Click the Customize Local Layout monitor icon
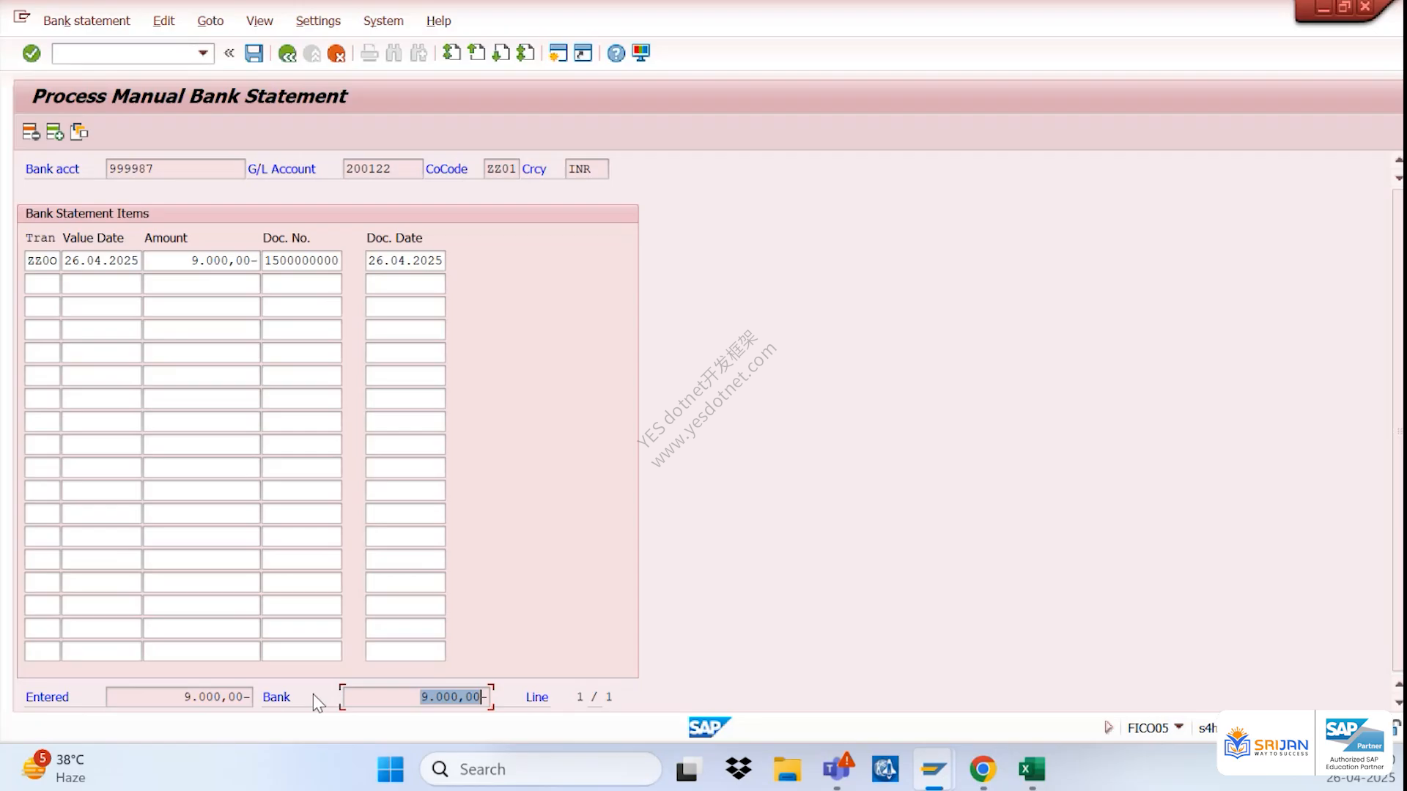This screenshot has height=791, width=1407. tap(641, 53)
